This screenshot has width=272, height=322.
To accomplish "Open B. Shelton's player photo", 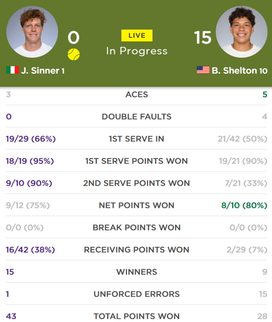I will point(241,32).
